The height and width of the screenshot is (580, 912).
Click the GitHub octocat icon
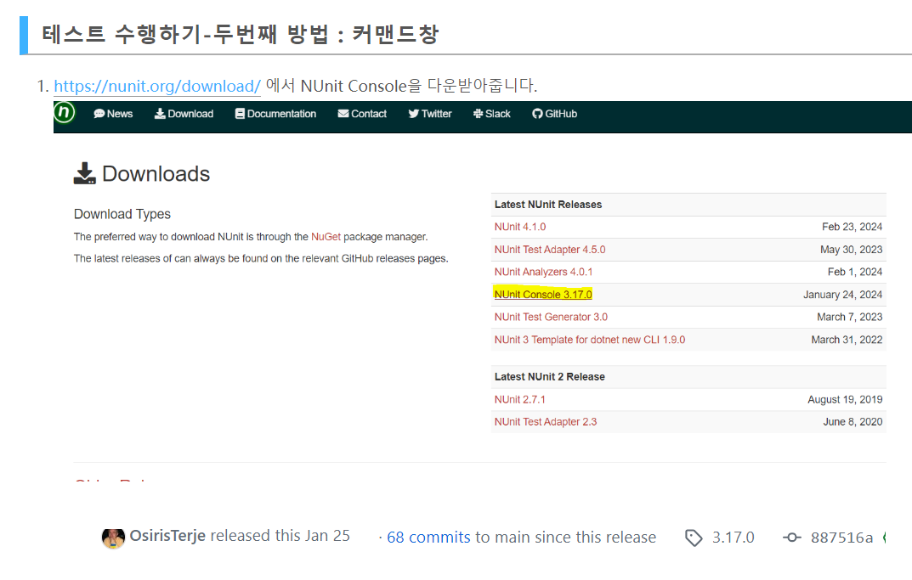pos(537,114)
